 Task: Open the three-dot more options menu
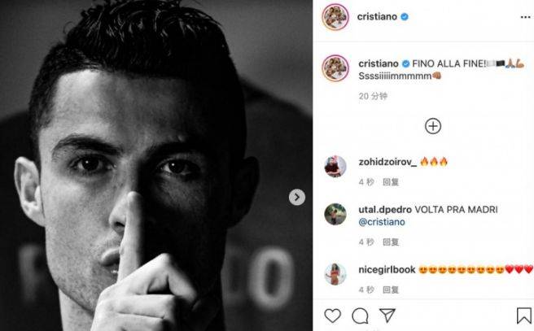click(525, 17)
